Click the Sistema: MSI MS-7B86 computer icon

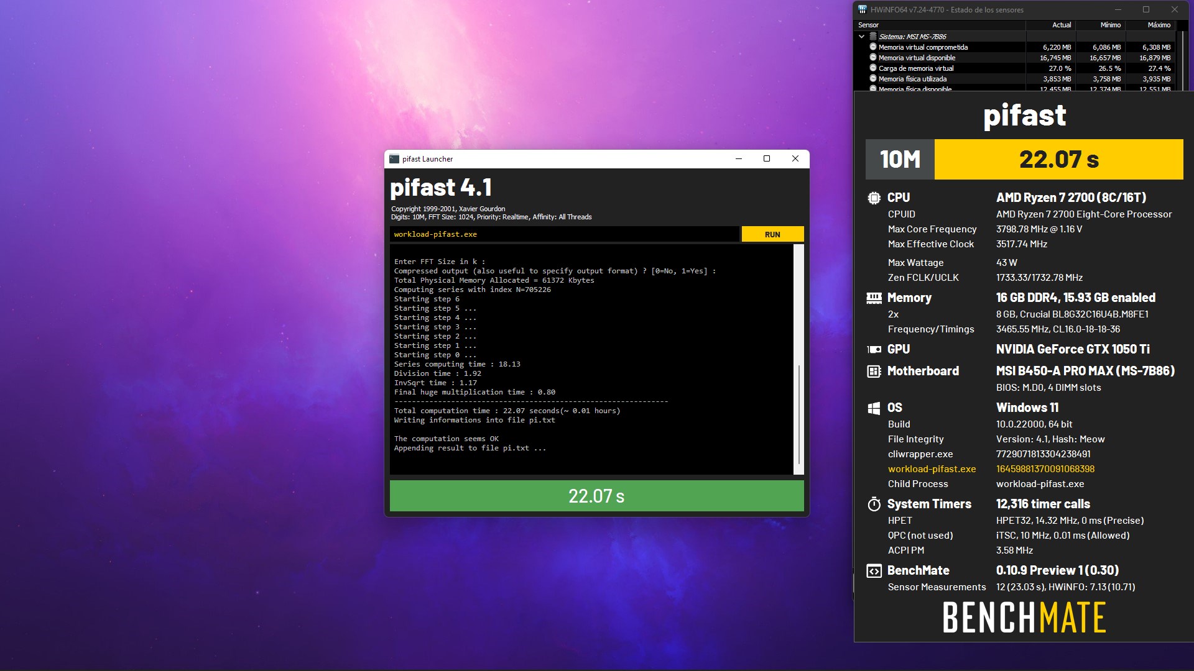873,37
